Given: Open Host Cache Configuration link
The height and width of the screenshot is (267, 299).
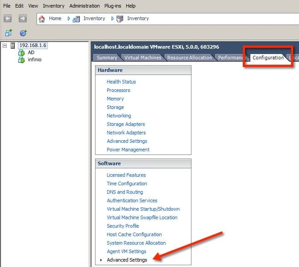Looking at the screenshot, I should point(134,234).
